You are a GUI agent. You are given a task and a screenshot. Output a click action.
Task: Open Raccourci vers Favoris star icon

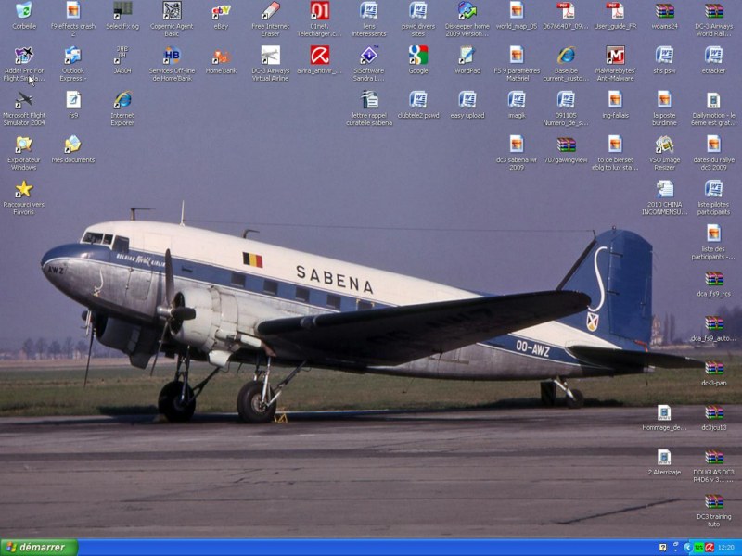click(24, 189)
